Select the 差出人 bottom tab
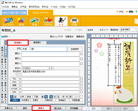 (x=41, y=108)
